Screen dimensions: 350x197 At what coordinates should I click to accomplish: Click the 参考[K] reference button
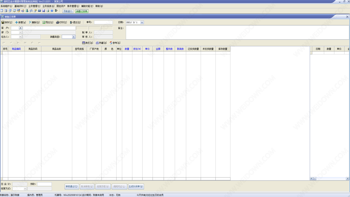coord(115,43)
